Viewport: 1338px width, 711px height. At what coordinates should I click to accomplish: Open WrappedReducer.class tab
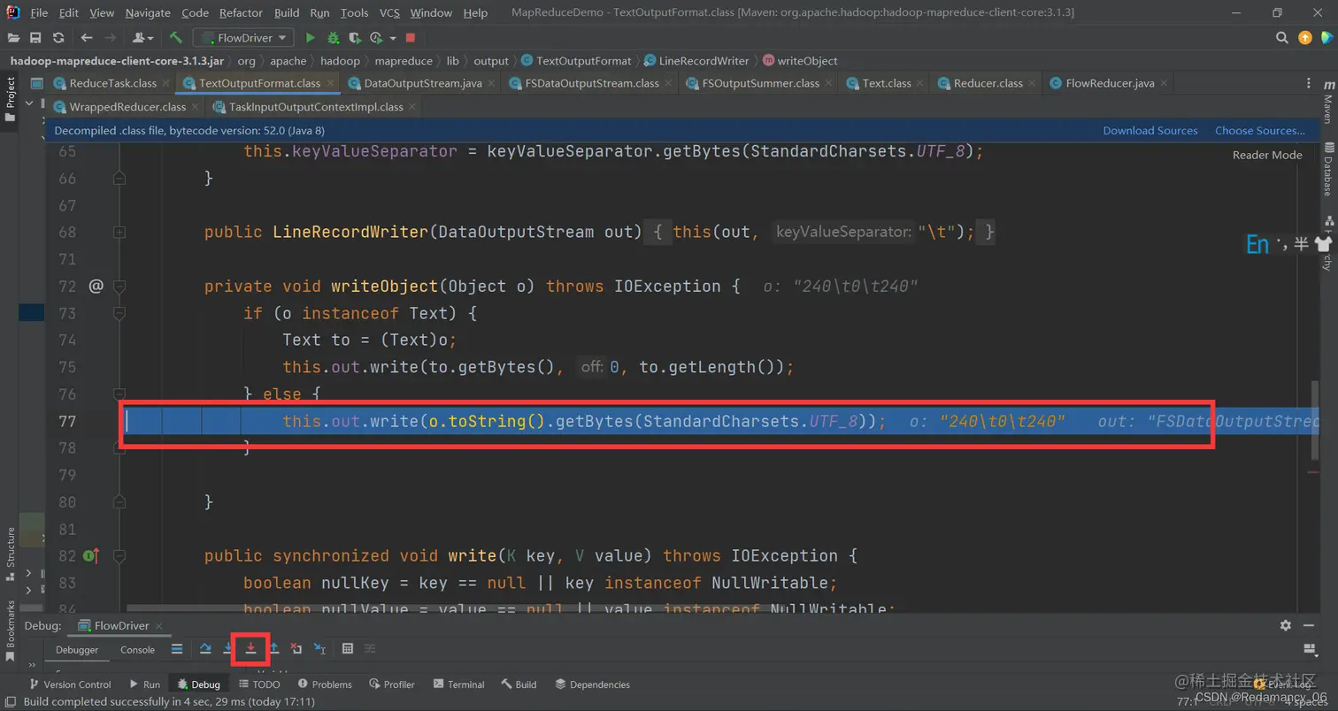[x=127, y=107]
